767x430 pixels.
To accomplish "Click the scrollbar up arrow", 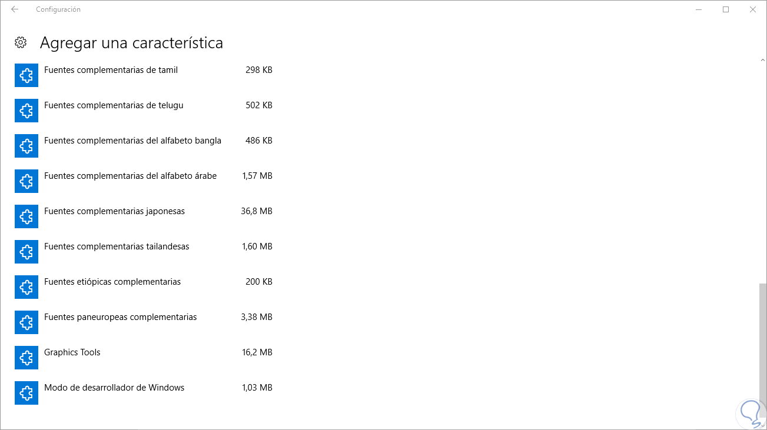I will click(x=763, y=61).
